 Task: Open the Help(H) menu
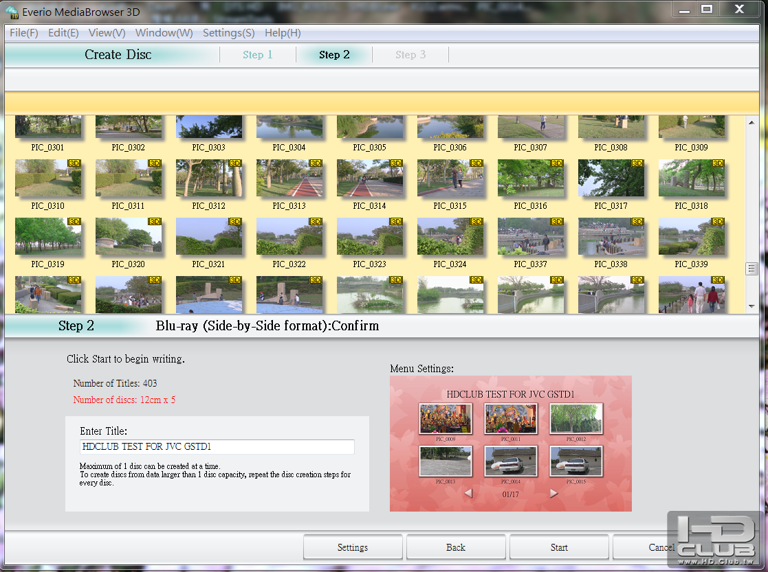(283, 33)
